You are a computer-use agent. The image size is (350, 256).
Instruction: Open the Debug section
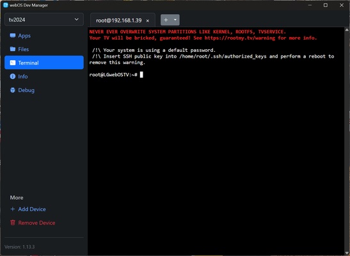click(44, 90)
